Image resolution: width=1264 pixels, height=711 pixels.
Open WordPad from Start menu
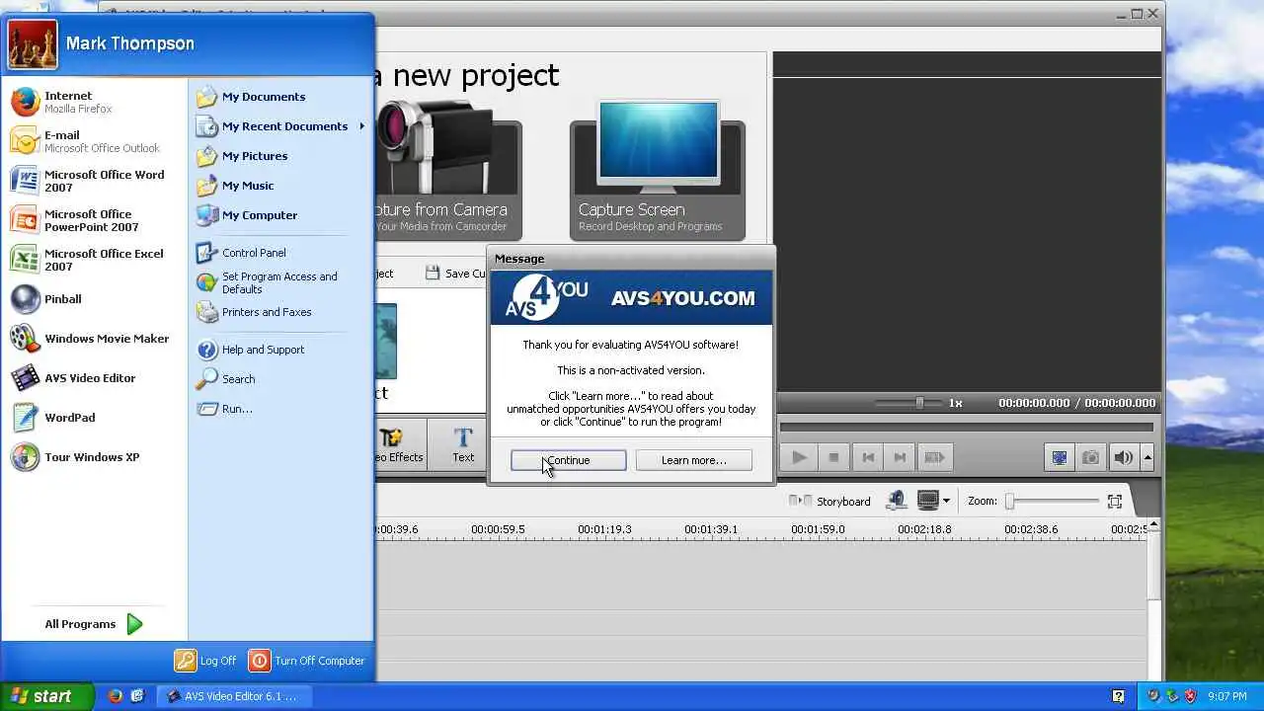point(94,418)
